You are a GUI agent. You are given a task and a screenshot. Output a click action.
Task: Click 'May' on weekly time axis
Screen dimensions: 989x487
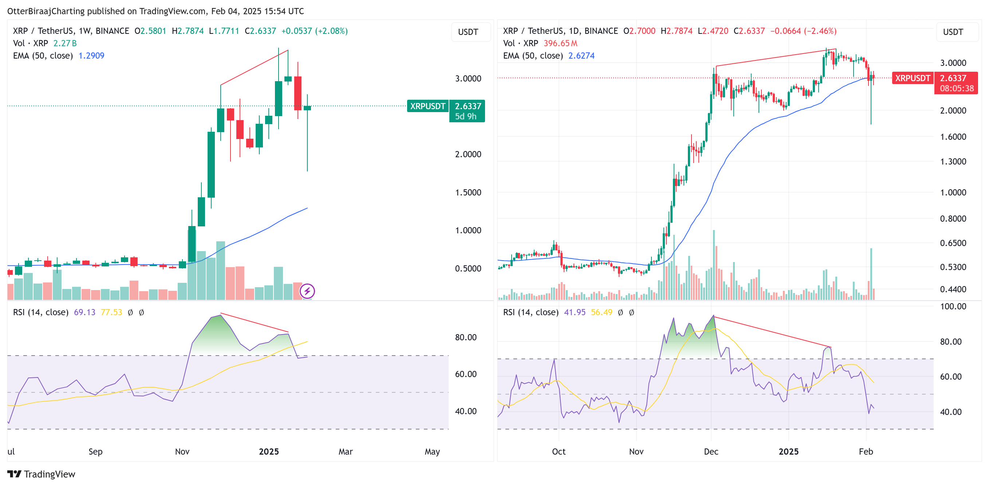tap(432, 451)
